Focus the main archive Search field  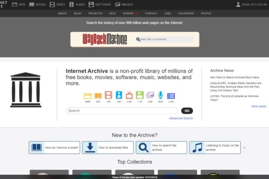point(122,111)
